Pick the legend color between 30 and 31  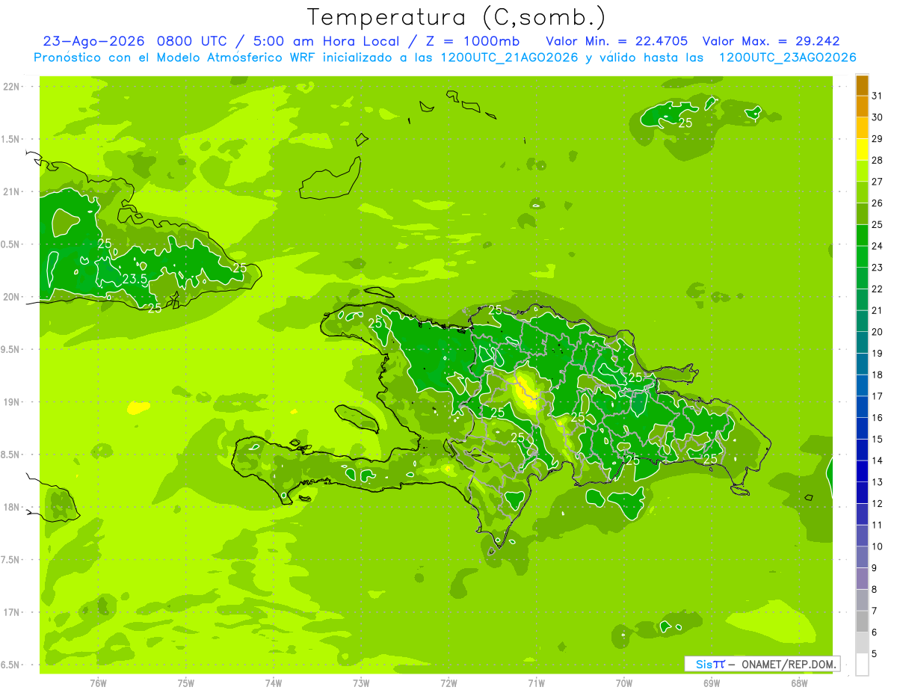click(863, 106)
